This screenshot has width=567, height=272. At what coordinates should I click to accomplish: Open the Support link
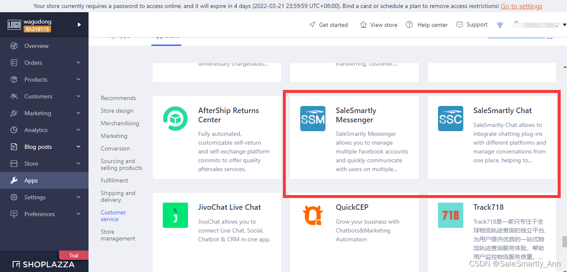pyautogui.click(x=477, y=25)
